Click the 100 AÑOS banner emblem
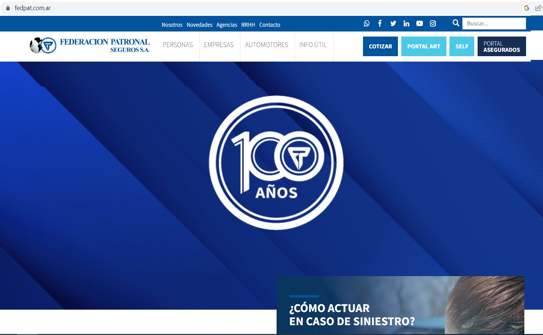Screen dimensions: 543x335 pos(276,163)
